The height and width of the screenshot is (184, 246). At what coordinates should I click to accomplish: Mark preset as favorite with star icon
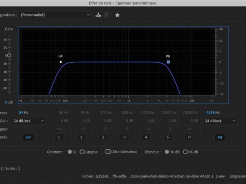tap(117, 15)
